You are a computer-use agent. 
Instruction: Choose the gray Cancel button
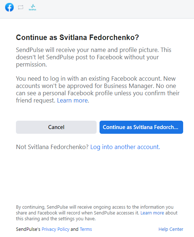click(x=56, y=127)
